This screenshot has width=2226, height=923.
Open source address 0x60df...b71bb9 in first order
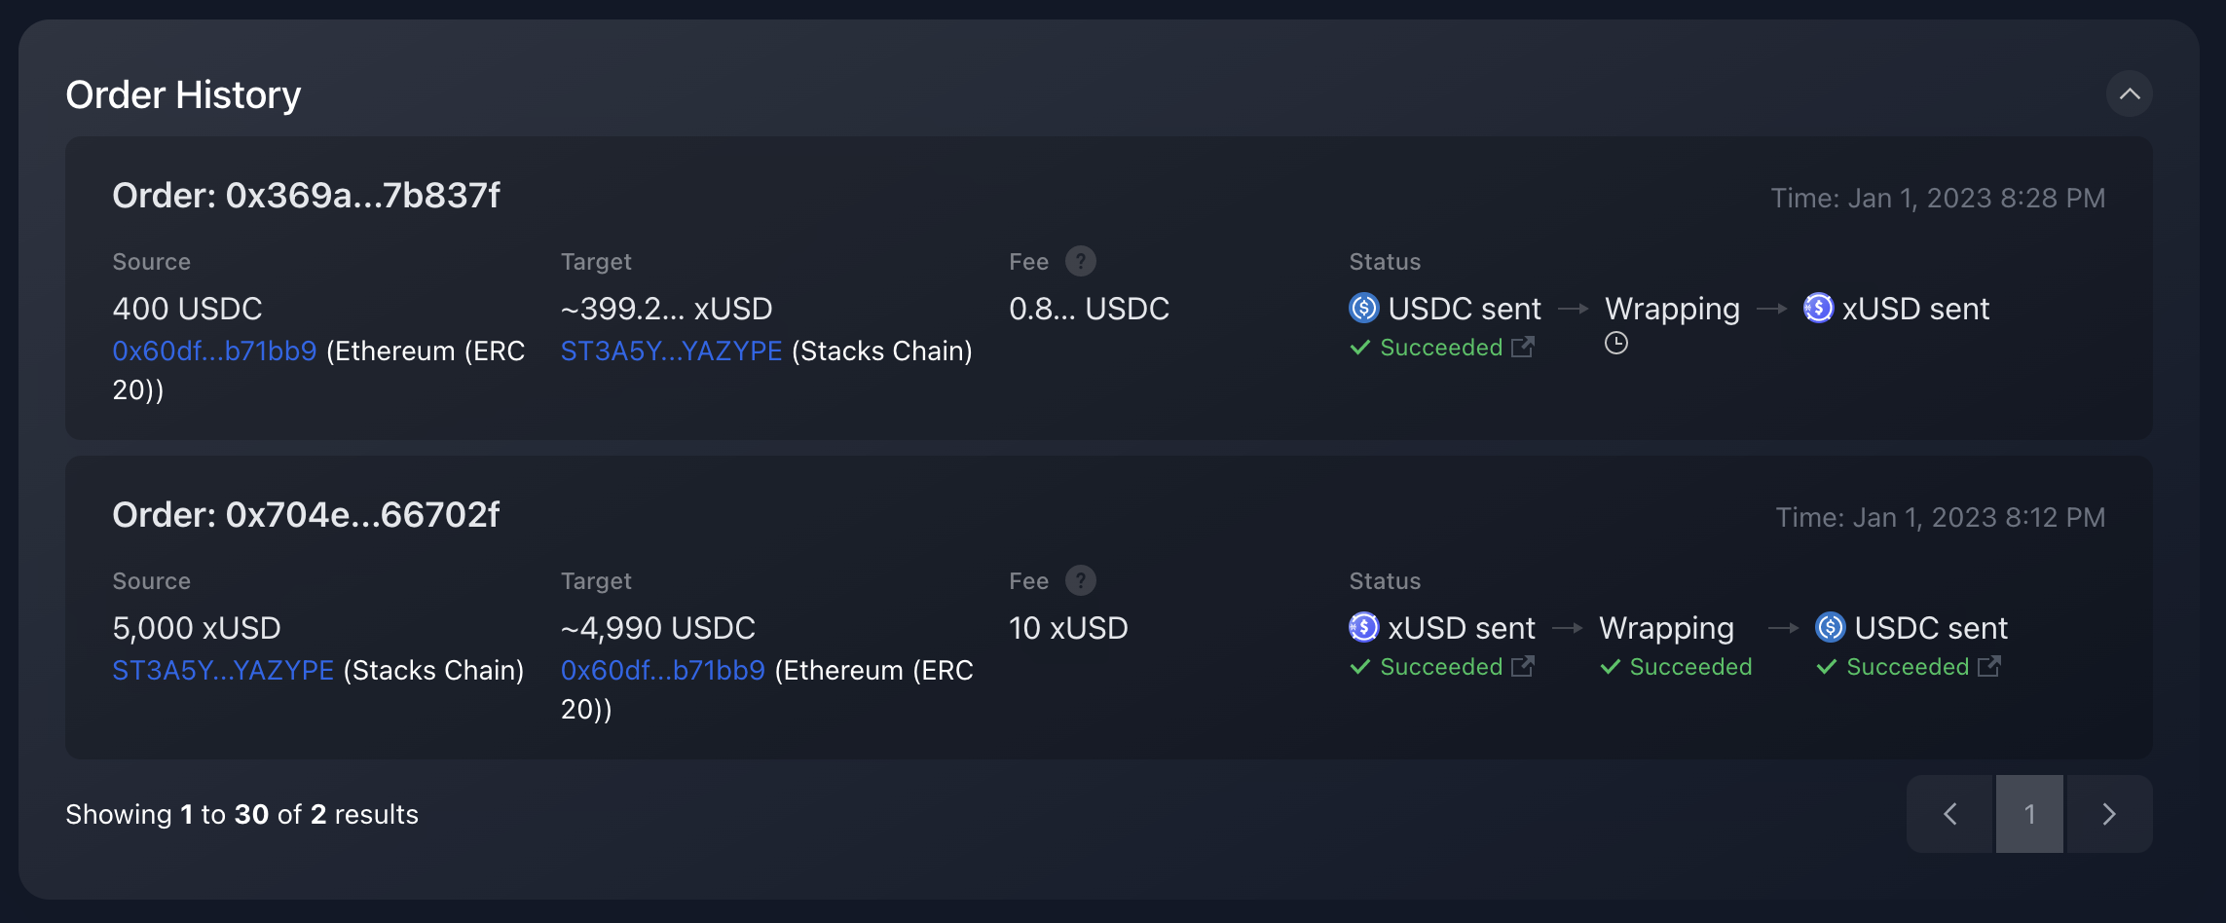(x=214, y=351)
